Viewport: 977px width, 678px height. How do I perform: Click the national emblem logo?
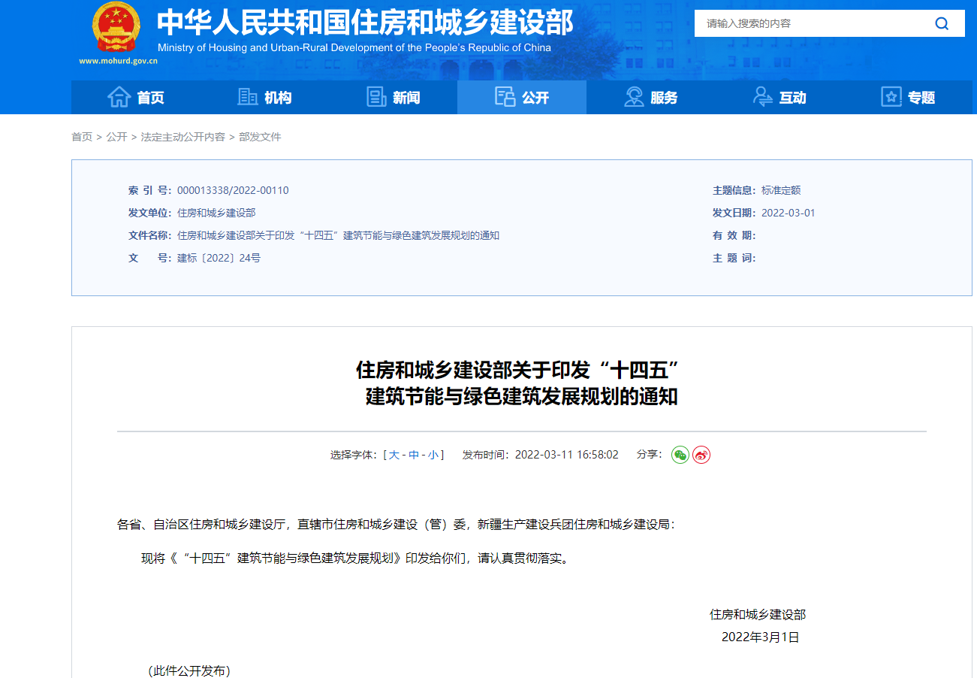[116, 28]
